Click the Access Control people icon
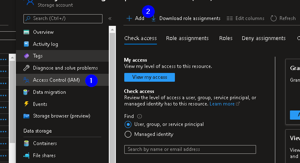Screen dimensions: 300x163 [x=26, y=80]
